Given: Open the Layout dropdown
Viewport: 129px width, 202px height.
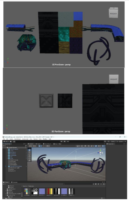Looking at the screenshot, I should tap(122, 141).
